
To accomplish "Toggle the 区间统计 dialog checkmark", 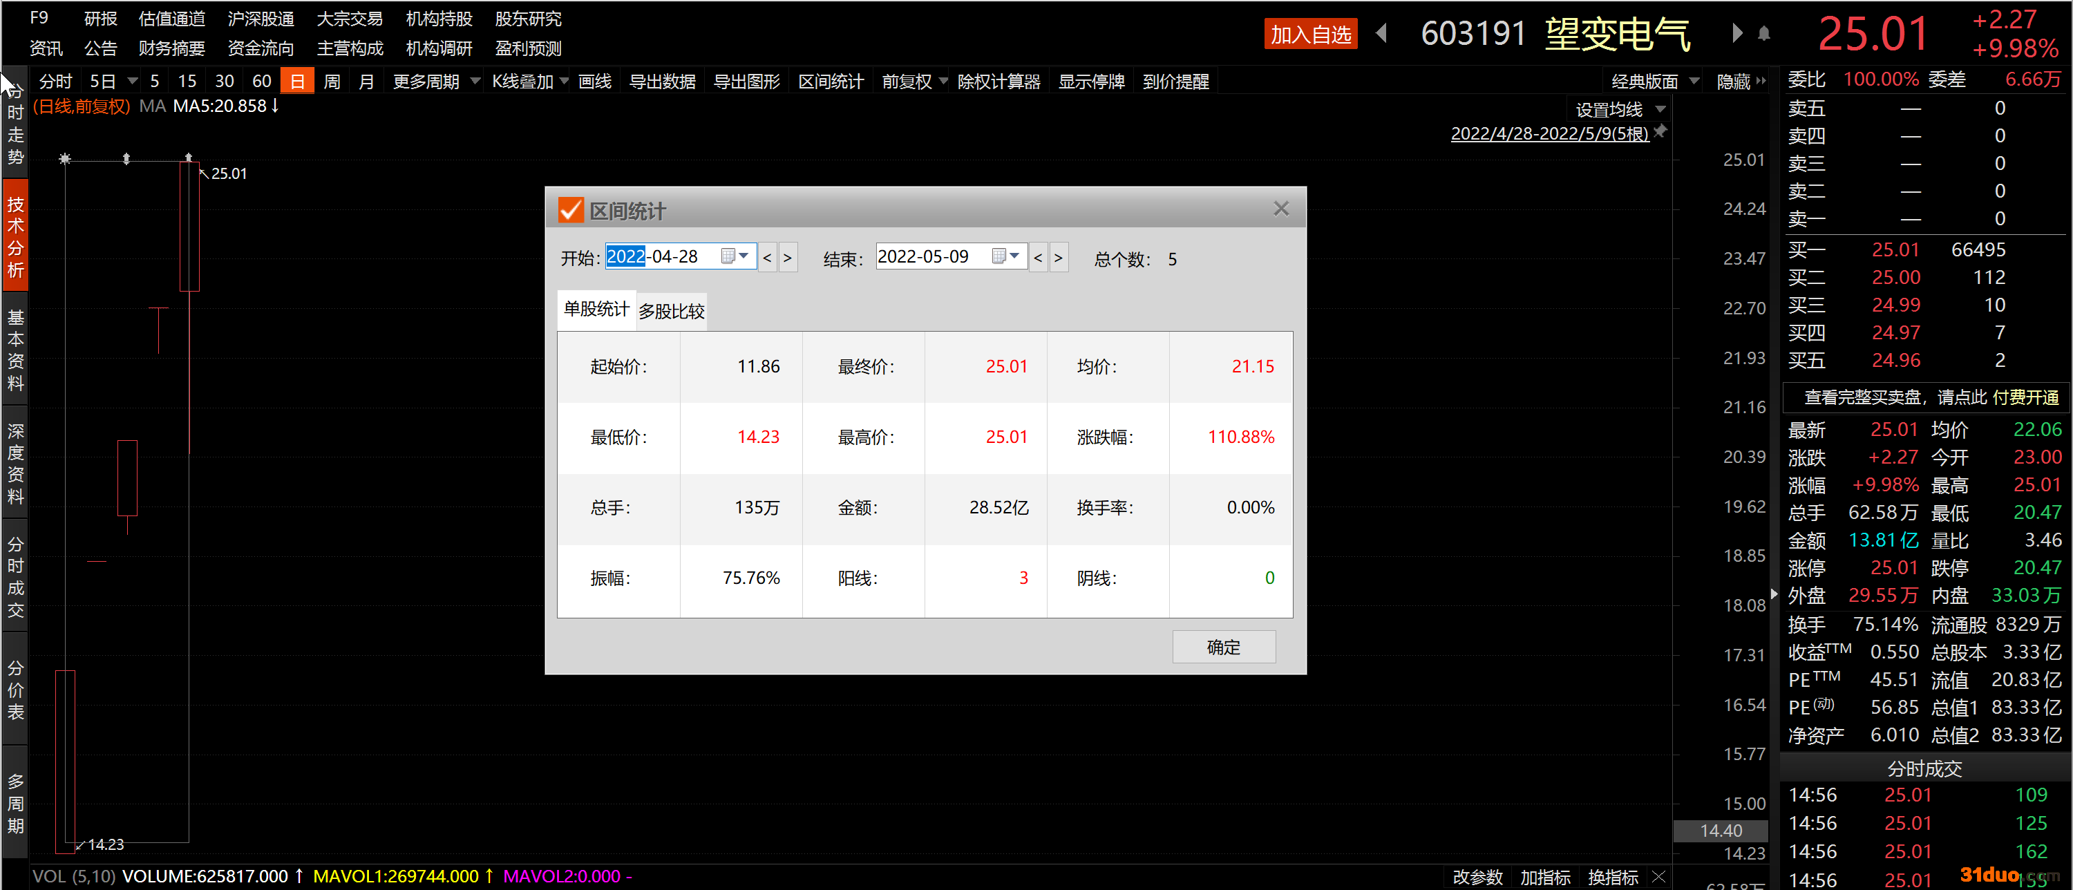I will (570, 211).
